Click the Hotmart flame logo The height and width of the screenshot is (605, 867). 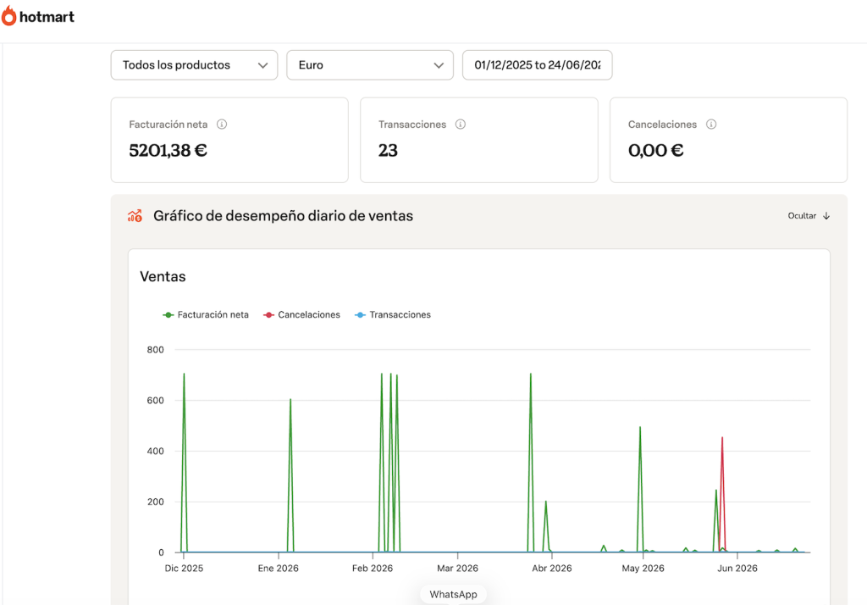coord(8,16)
